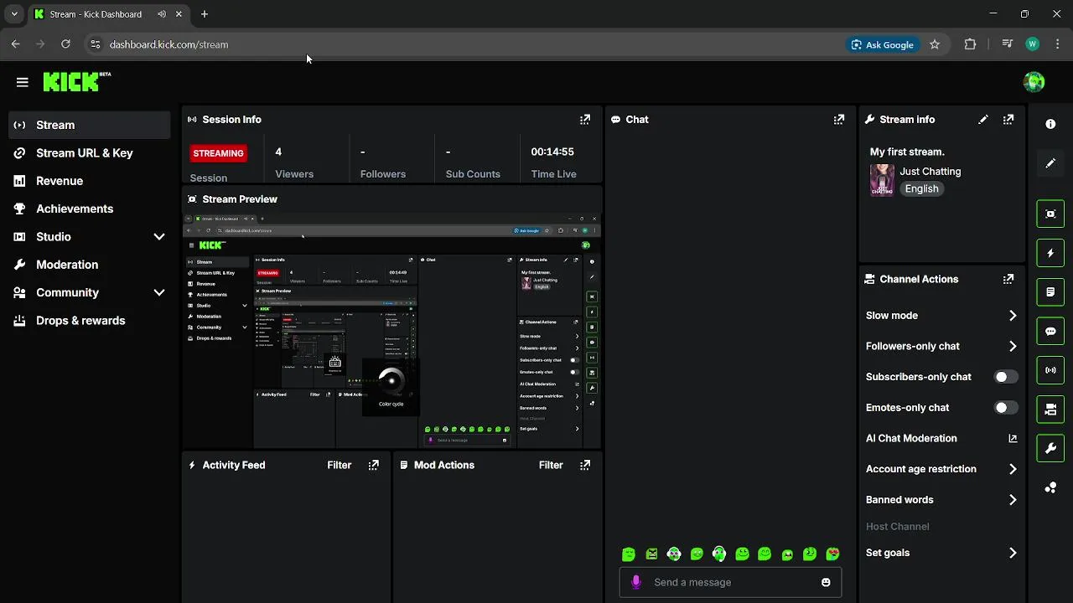Pop out the Stream info panel
Viewport: 1073px width, 603px height.
[1008, 120]
